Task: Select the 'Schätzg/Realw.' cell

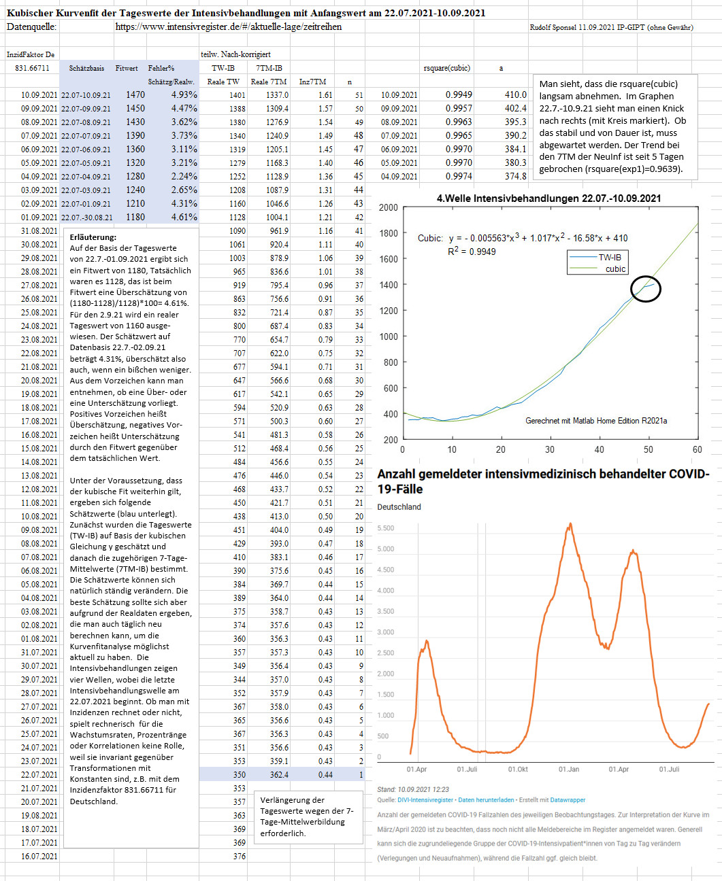Action: [x=171, y=82]
